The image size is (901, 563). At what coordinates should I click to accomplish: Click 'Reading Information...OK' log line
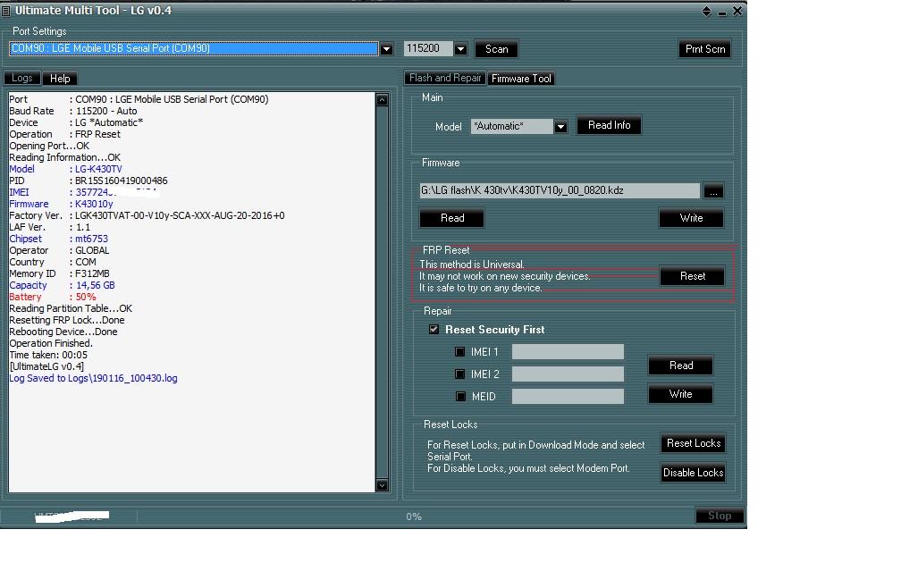click(x=65, y=157)
